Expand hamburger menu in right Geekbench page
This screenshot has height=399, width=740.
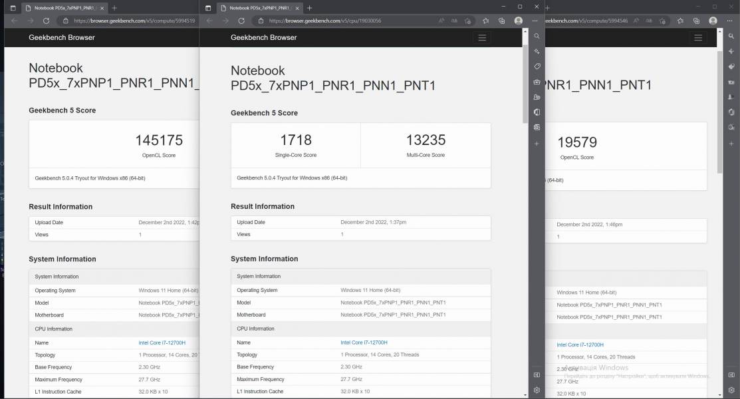pos(698,38)
